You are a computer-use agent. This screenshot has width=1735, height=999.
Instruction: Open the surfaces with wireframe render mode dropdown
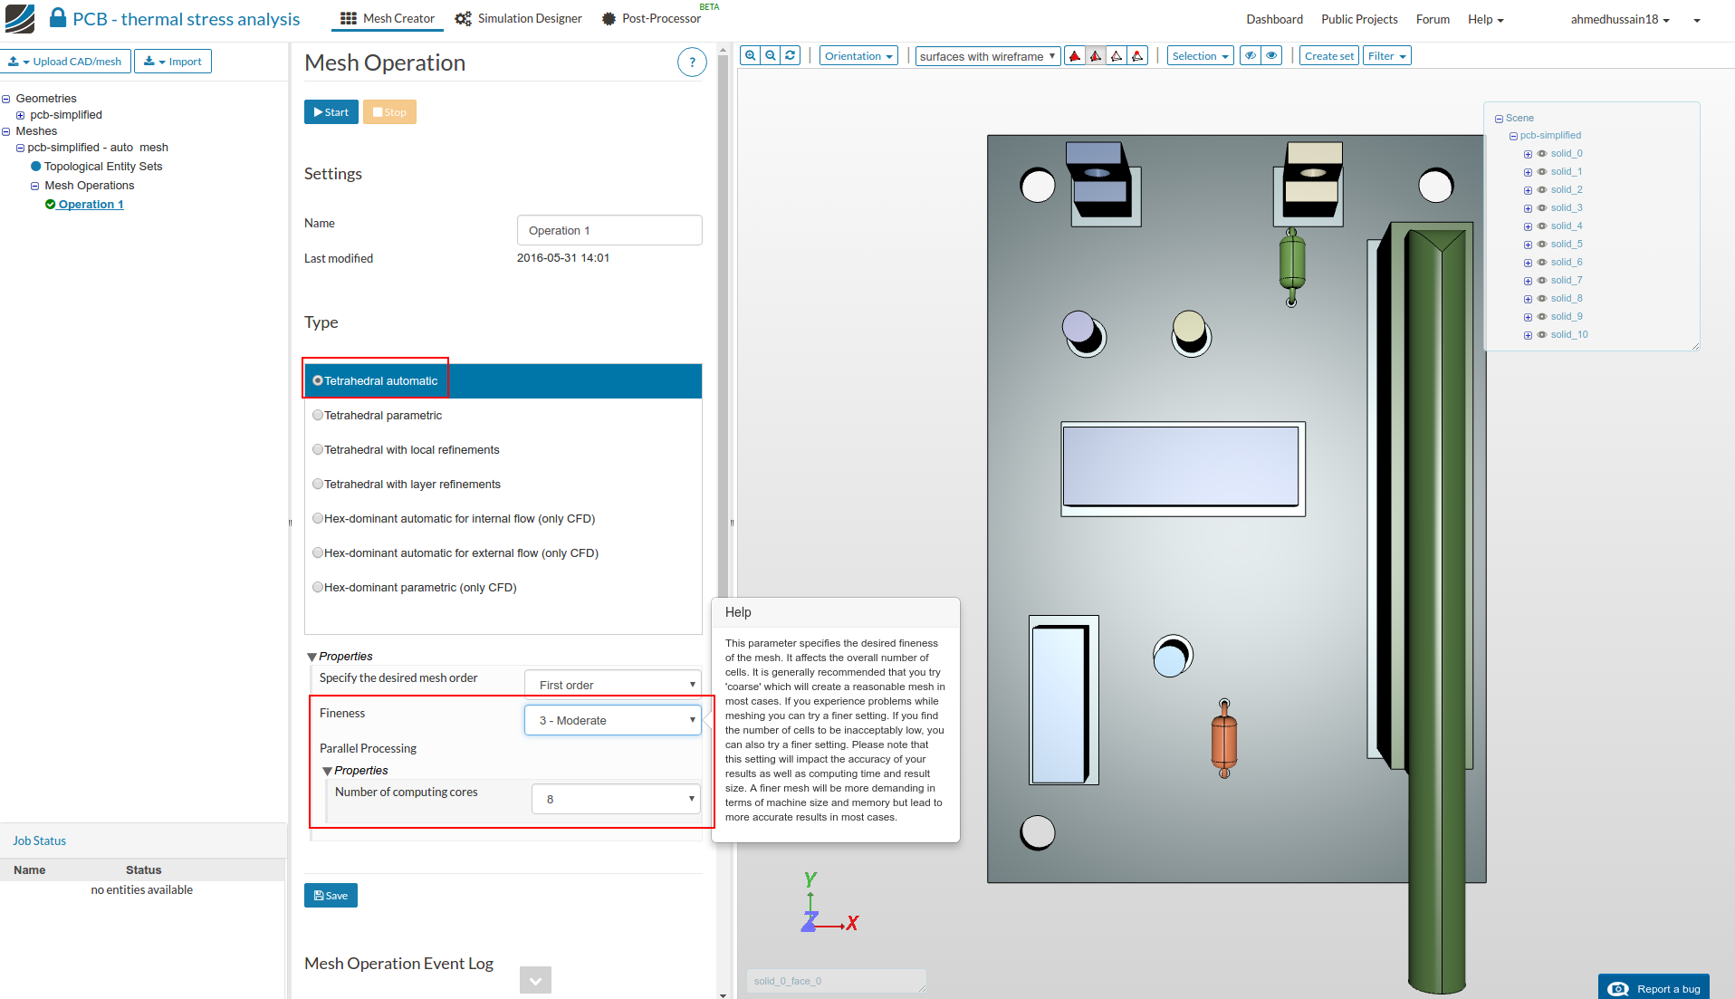(x=987, y=56)
